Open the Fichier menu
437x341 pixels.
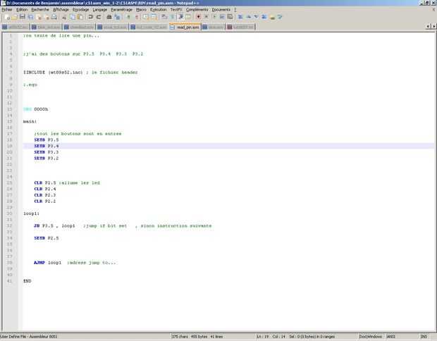point(6,9)
